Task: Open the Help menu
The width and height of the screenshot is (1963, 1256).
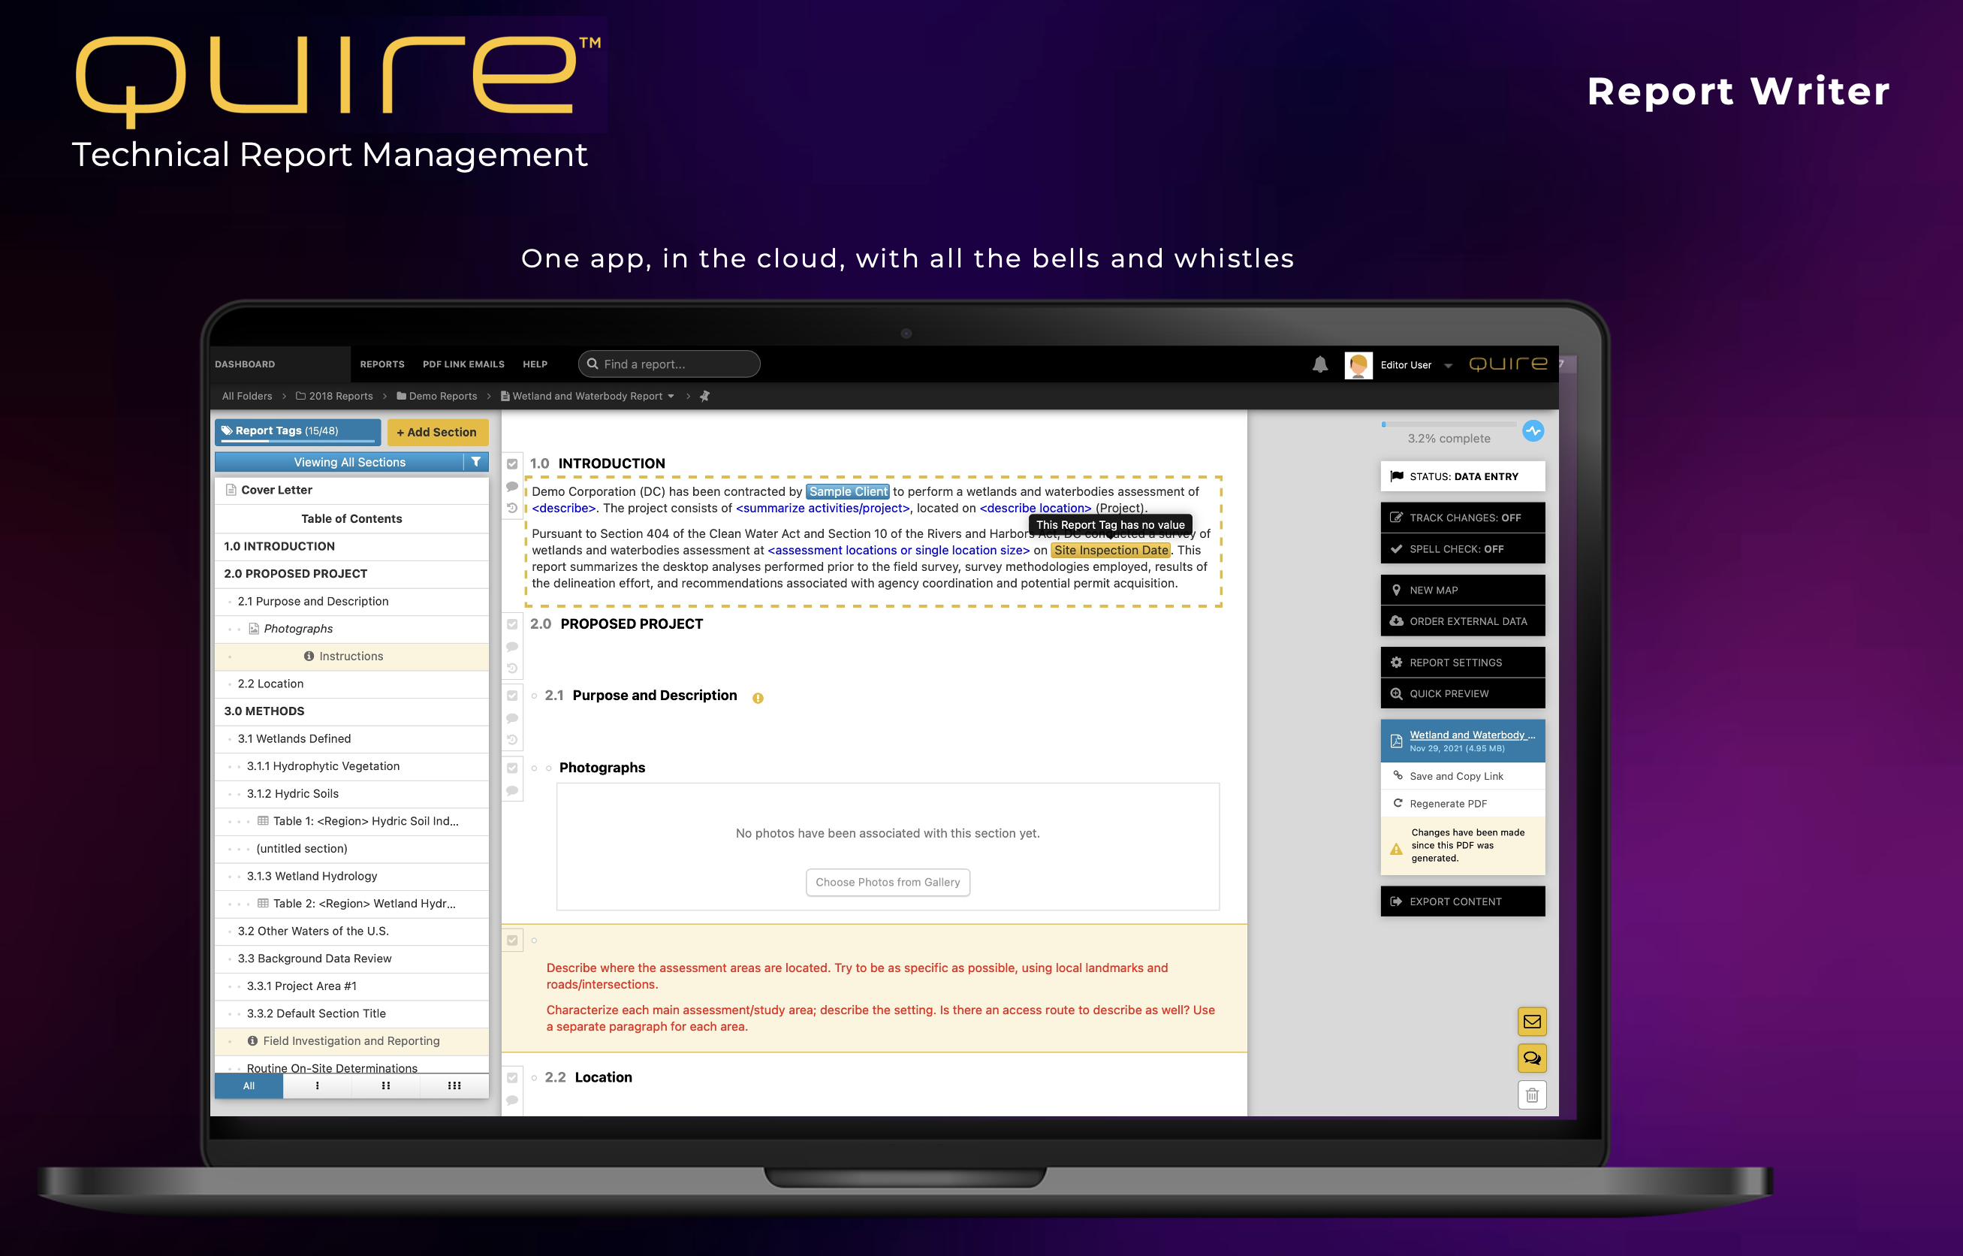Action: coord(535,364)
